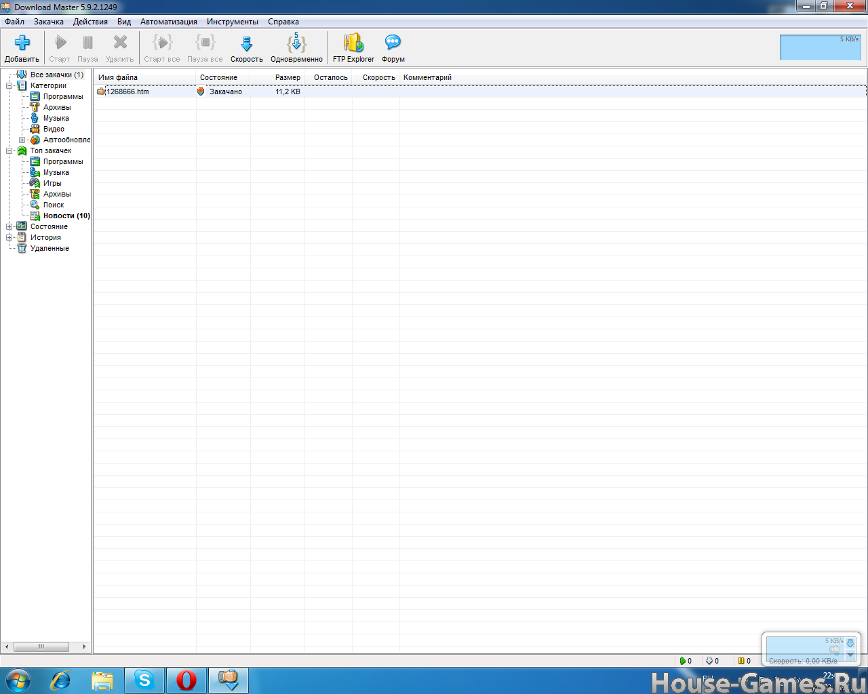Collapse the Категории tree node
This screenshot has height=694, width=868.
point(9,85)
